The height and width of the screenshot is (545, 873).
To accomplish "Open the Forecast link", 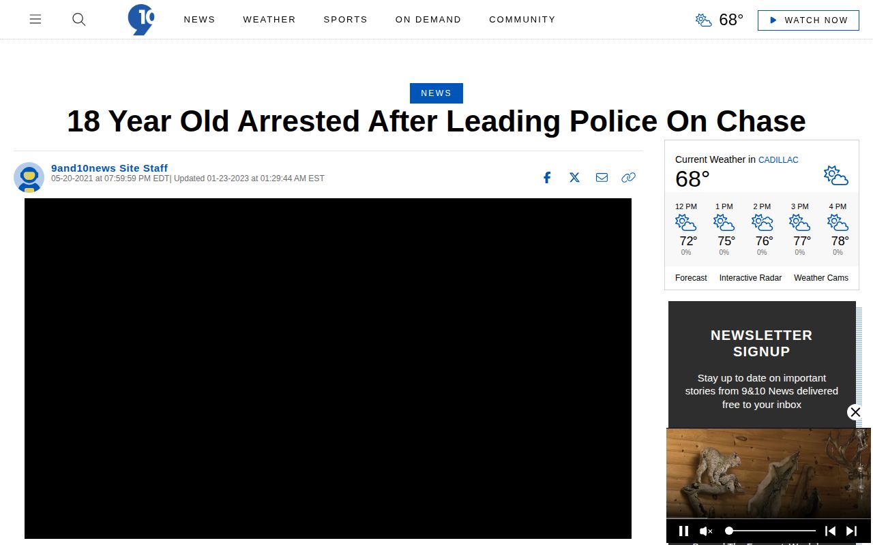I will tap(691, 278).
